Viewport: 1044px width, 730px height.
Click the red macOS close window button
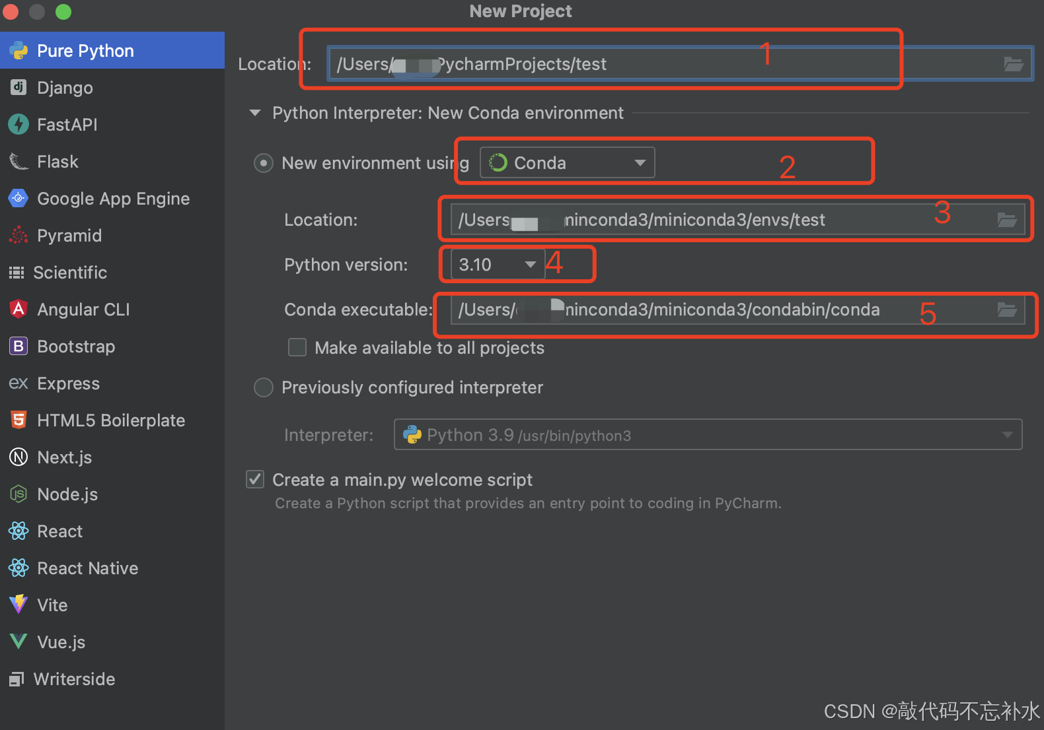point(11,12)
